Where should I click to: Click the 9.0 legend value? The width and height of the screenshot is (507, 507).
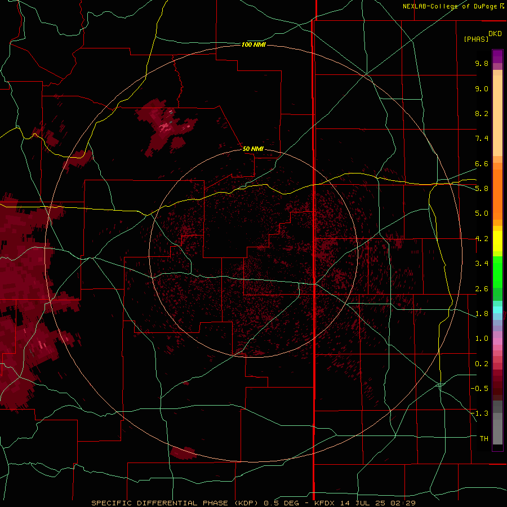(482, 88)
